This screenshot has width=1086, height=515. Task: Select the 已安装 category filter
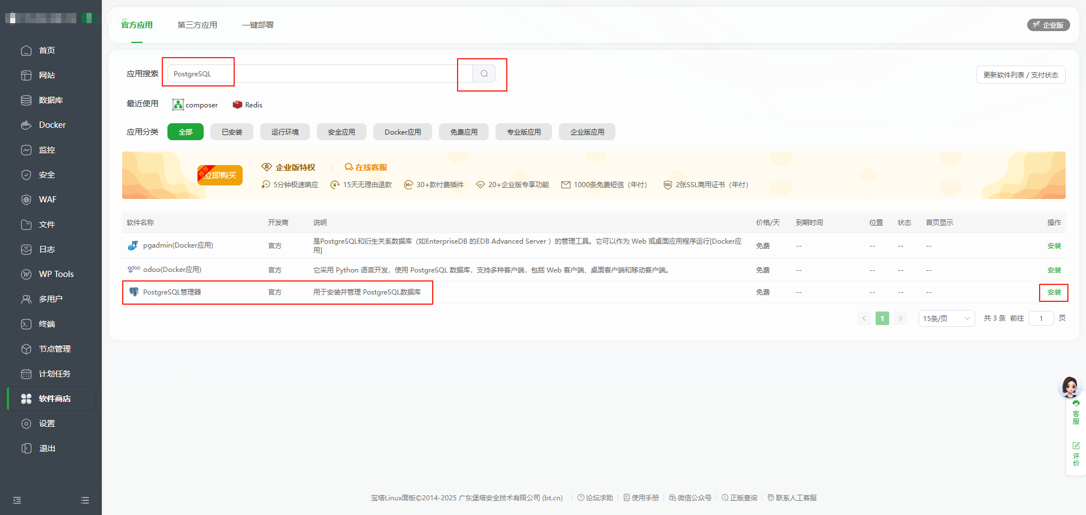232,132
